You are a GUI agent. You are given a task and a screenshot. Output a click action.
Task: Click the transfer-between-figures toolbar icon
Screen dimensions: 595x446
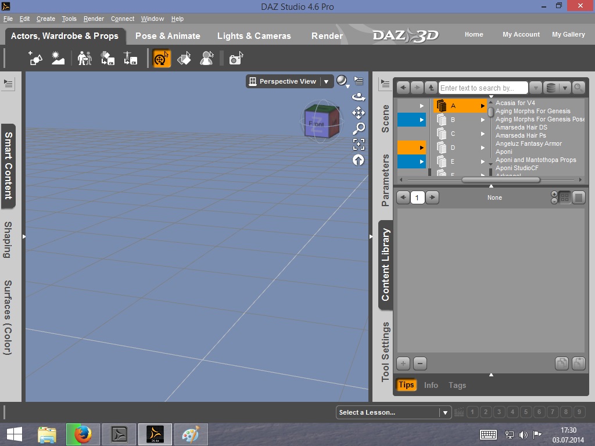[85, 59]
